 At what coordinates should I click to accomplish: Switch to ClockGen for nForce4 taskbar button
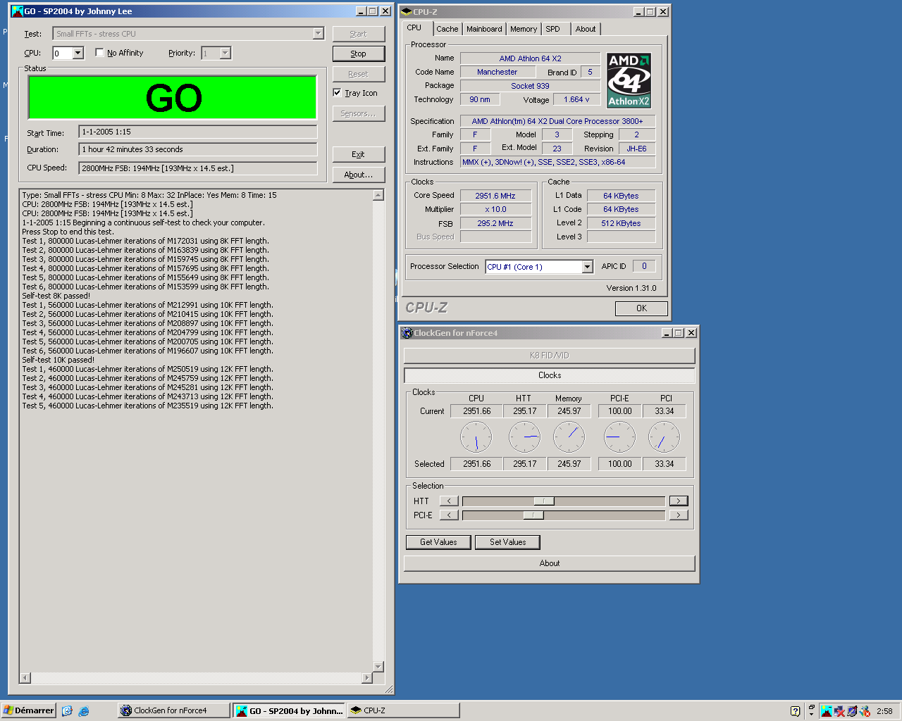point(174,710)
